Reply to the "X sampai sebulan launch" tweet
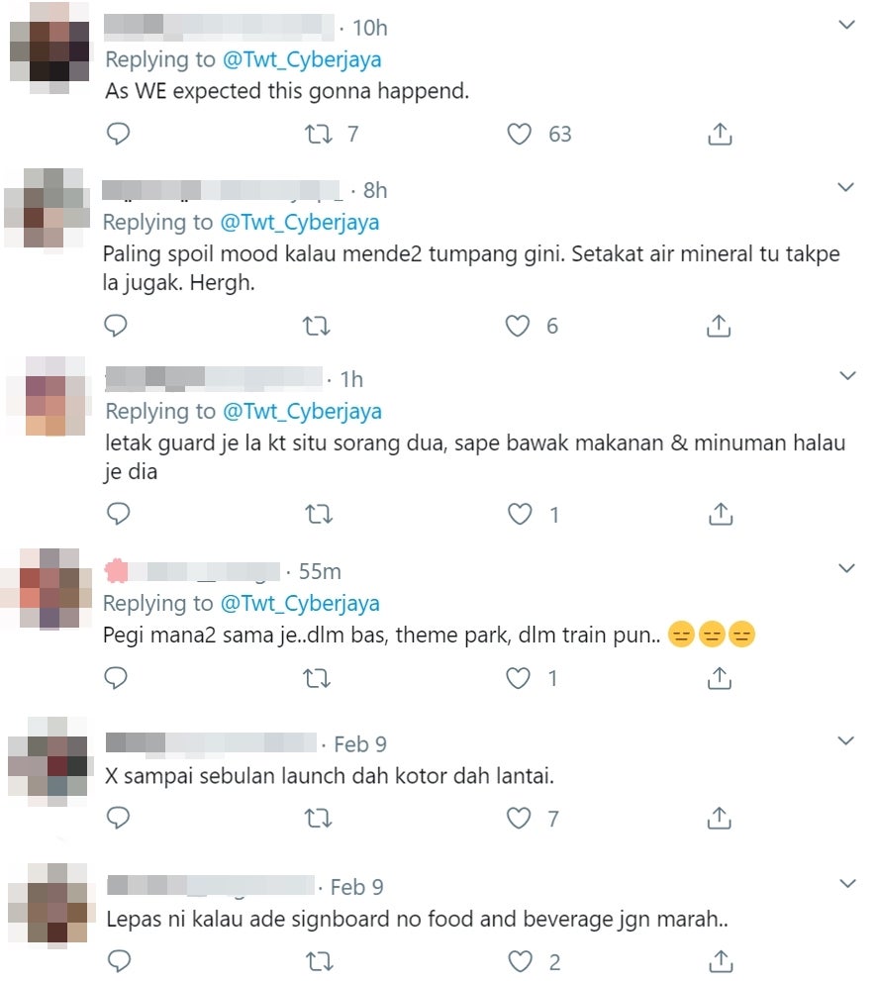Viewport: 877px width, 981px height. coord(118,818)
